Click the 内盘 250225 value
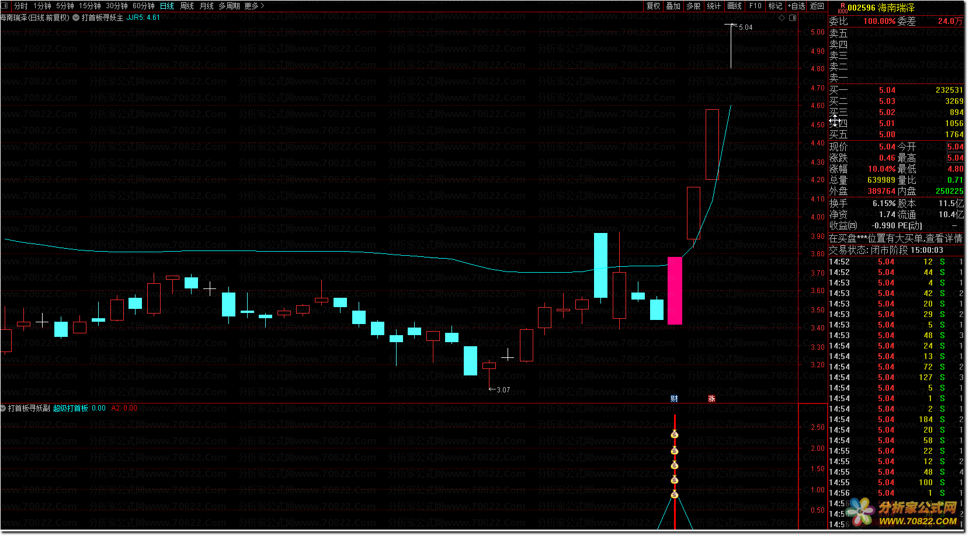969x536 pixels. pyautogui.click(x=950, y=191)
